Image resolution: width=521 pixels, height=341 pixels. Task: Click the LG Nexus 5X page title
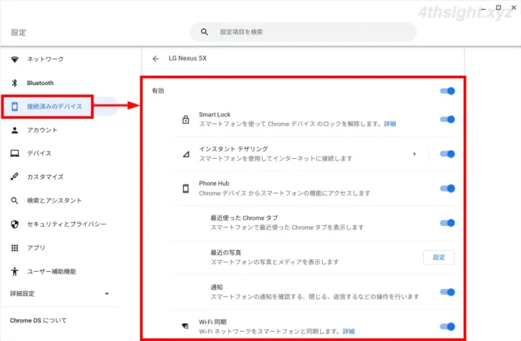188,59
